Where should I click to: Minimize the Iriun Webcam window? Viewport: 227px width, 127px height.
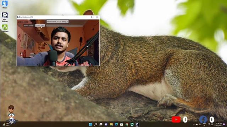(x=86, y=17)
